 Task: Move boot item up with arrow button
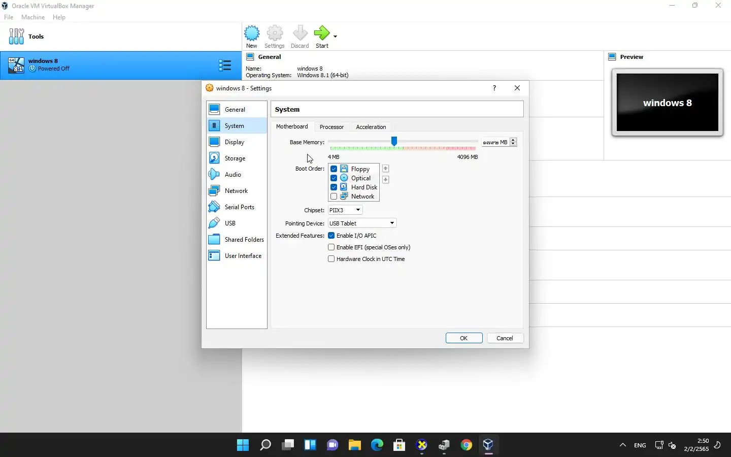(385, 169)
